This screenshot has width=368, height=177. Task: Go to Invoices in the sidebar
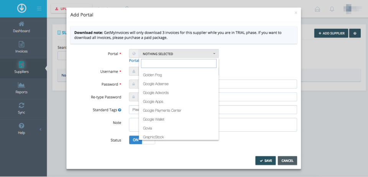coord(21,47)
